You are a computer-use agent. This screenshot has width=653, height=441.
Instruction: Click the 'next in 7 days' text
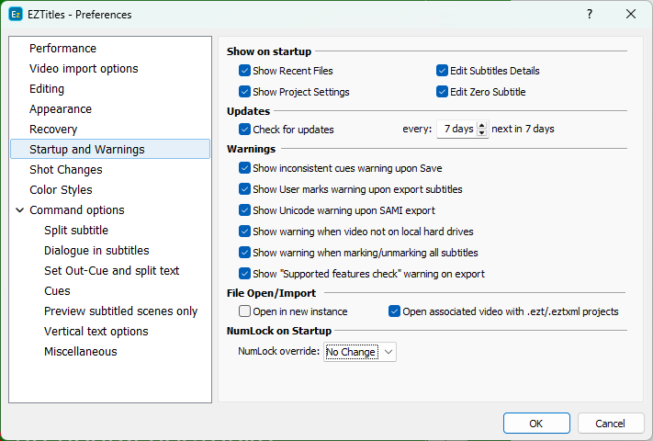[x=523, y=130]
